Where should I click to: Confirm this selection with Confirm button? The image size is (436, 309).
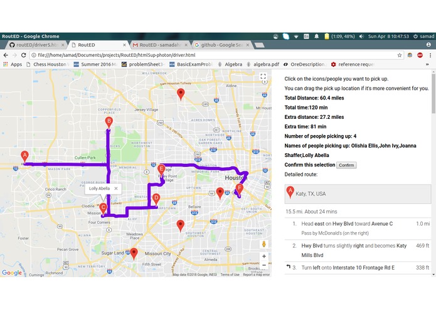tap(346, 165)
